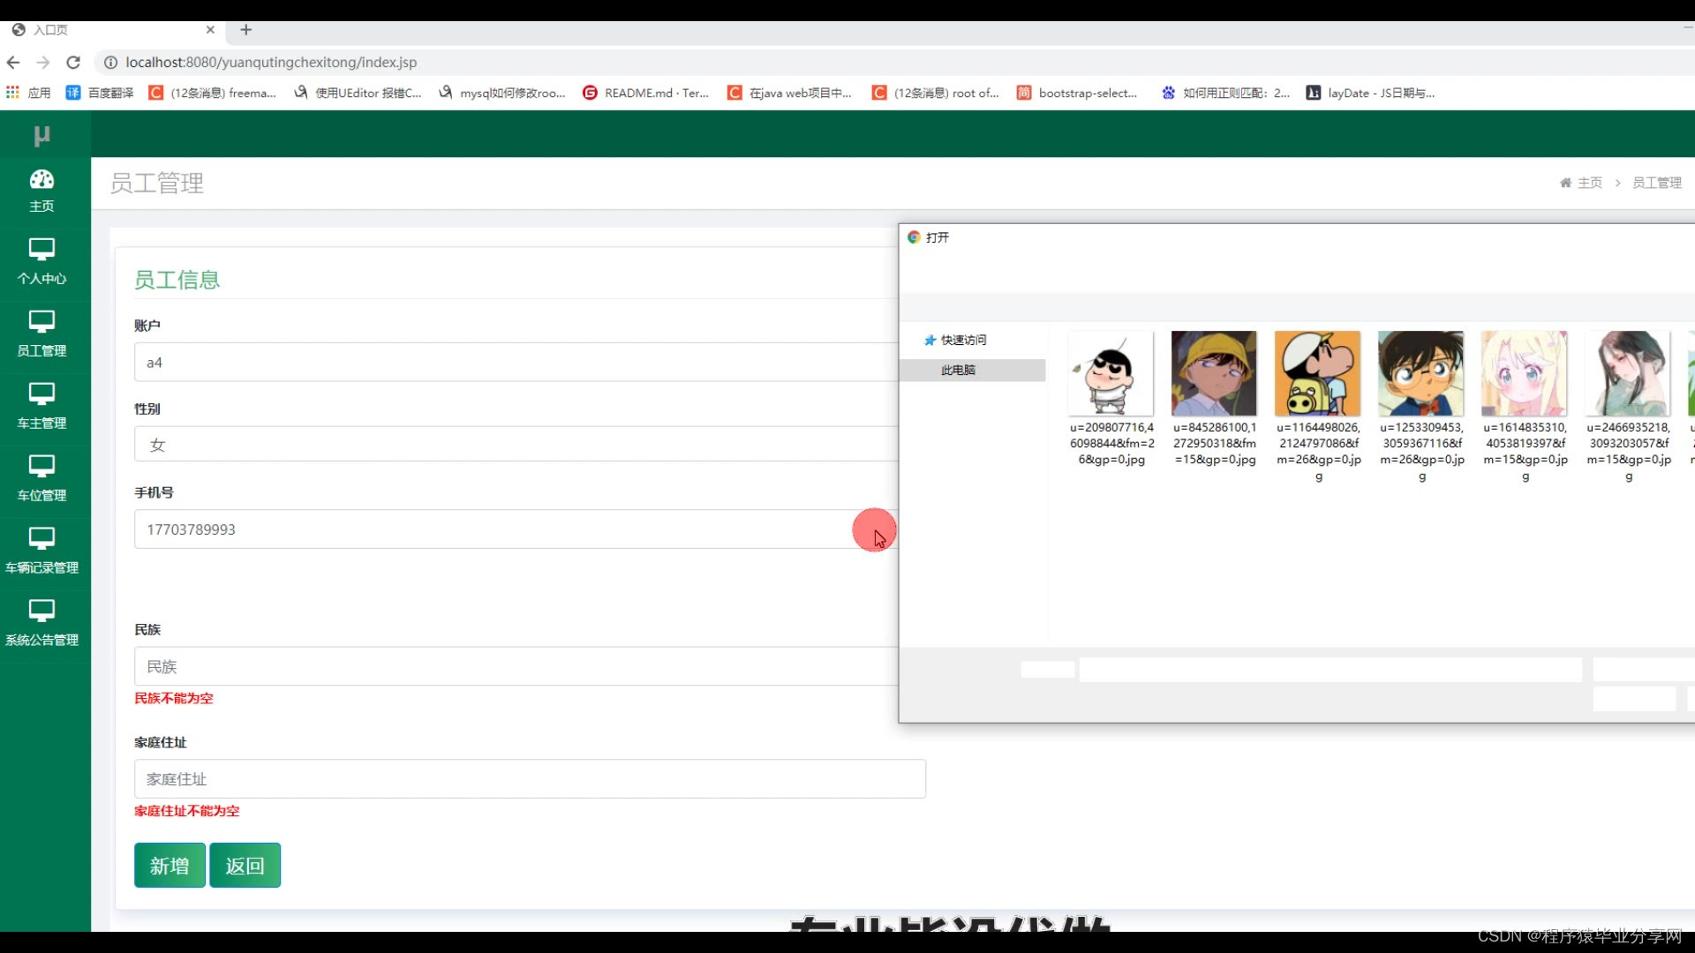1695x953 pixels.
Task: Go back using browser back arrow
Action: (x=13, y=63)
